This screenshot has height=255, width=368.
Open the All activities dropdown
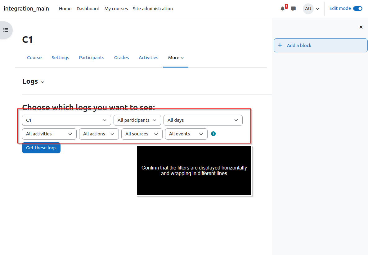click(x=49, y=134)
